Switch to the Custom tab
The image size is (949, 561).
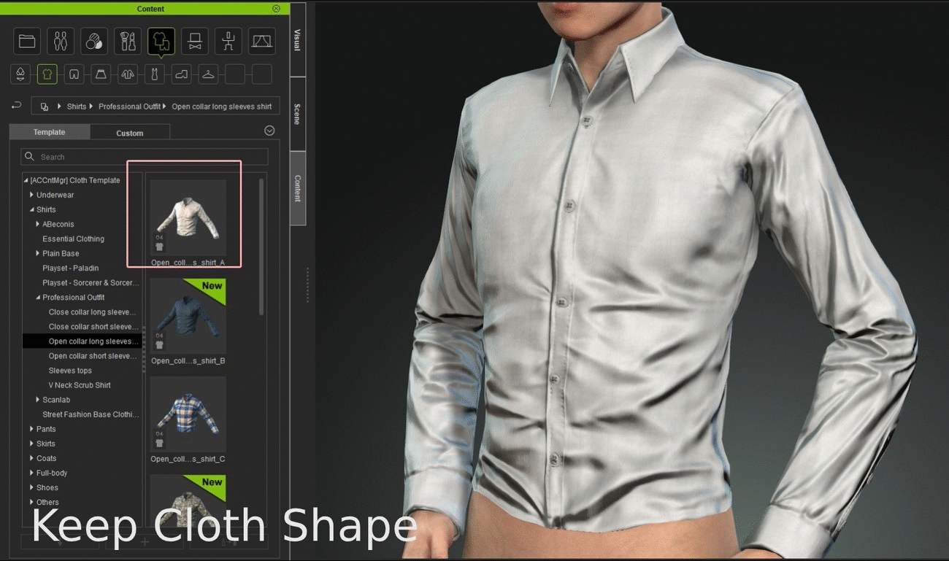129,133
